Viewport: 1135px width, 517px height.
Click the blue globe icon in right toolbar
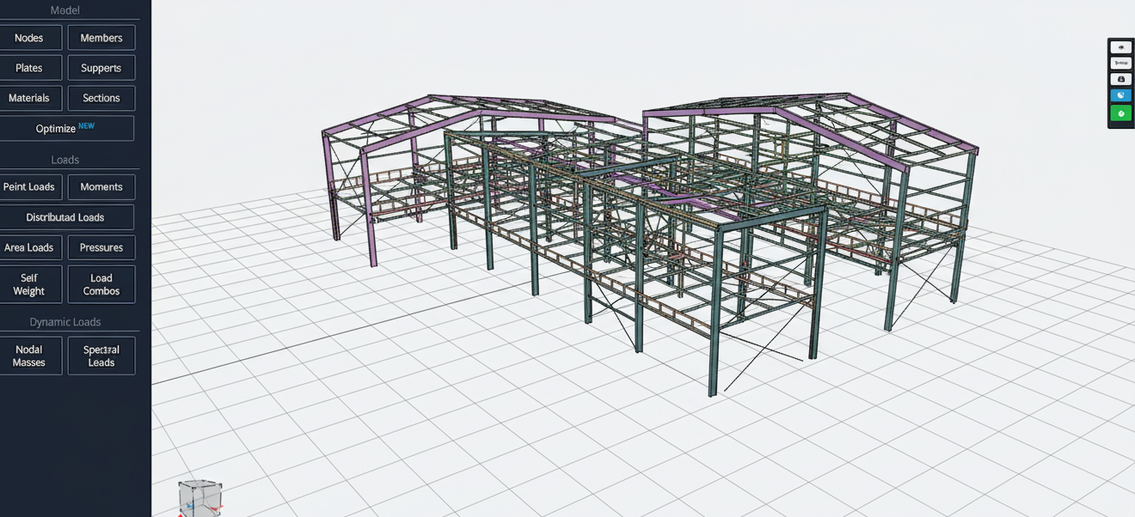tap(1120, 95)
